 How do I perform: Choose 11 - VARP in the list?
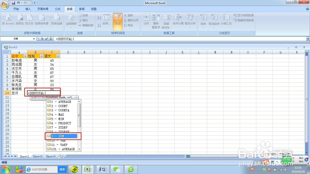click(x=62, y=145)
